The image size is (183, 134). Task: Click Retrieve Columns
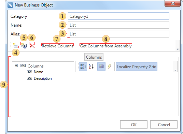58,46
